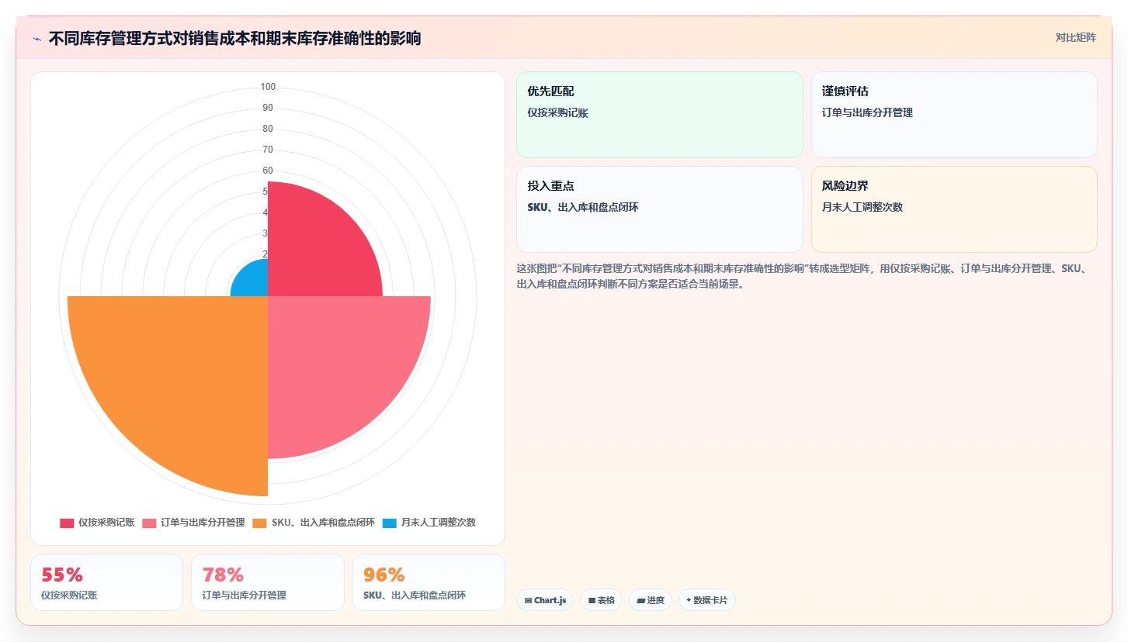Click the red 仅按采购记账 legend swatch
The height and width of the screenshot is (642, 1128).
click(x=67, y=523)
